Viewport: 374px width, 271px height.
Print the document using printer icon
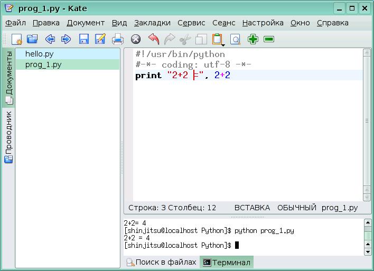[117, 39]
